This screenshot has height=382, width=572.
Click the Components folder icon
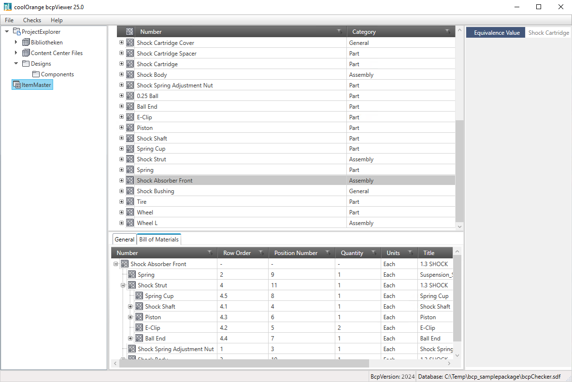(x=36, y=74)
